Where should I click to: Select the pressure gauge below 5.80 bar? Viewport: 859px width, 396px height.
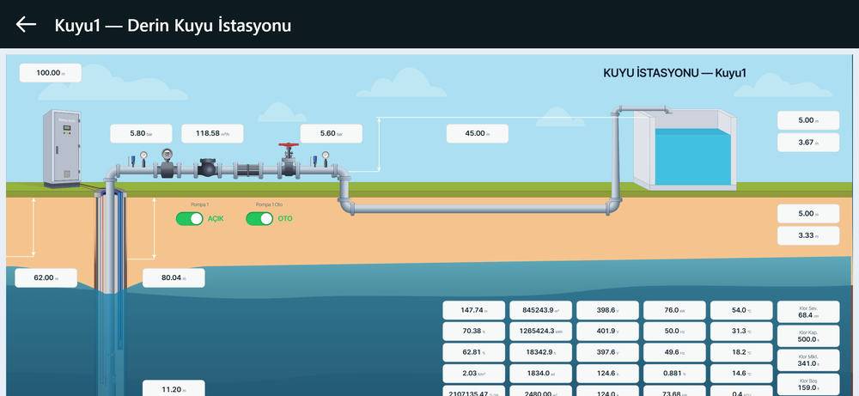143,158
